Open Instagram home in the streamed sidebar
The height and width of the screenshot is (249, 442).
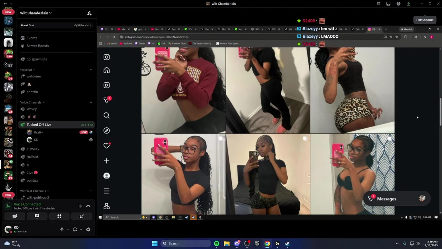[x=107, y=70]
